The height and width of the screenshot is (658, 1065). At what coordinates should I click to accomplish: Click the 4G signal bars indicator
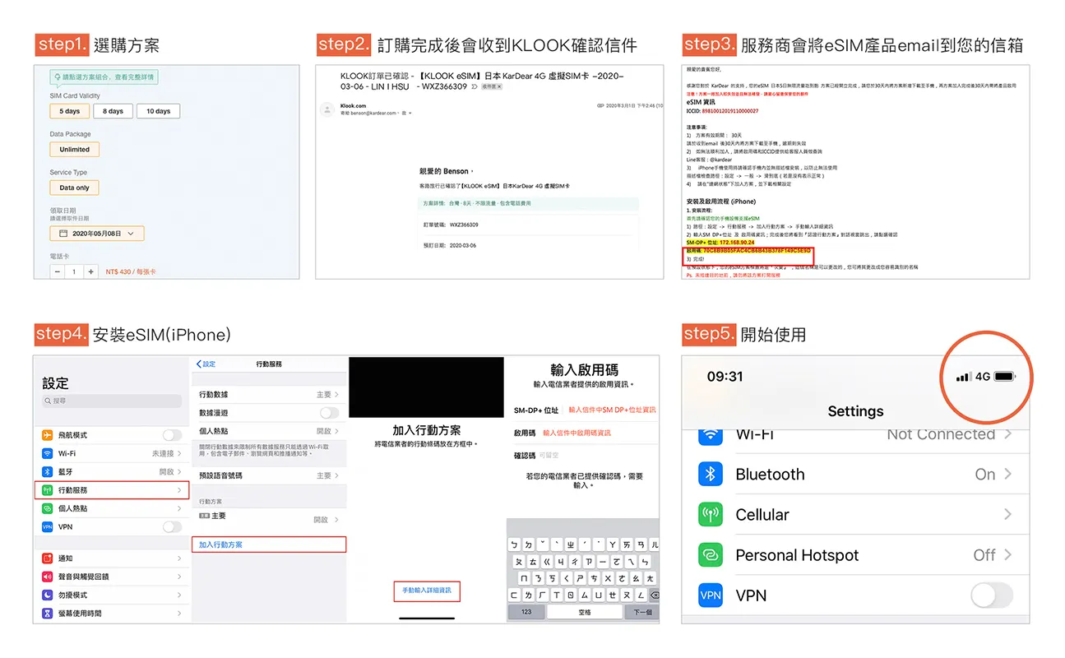[963, 377]
